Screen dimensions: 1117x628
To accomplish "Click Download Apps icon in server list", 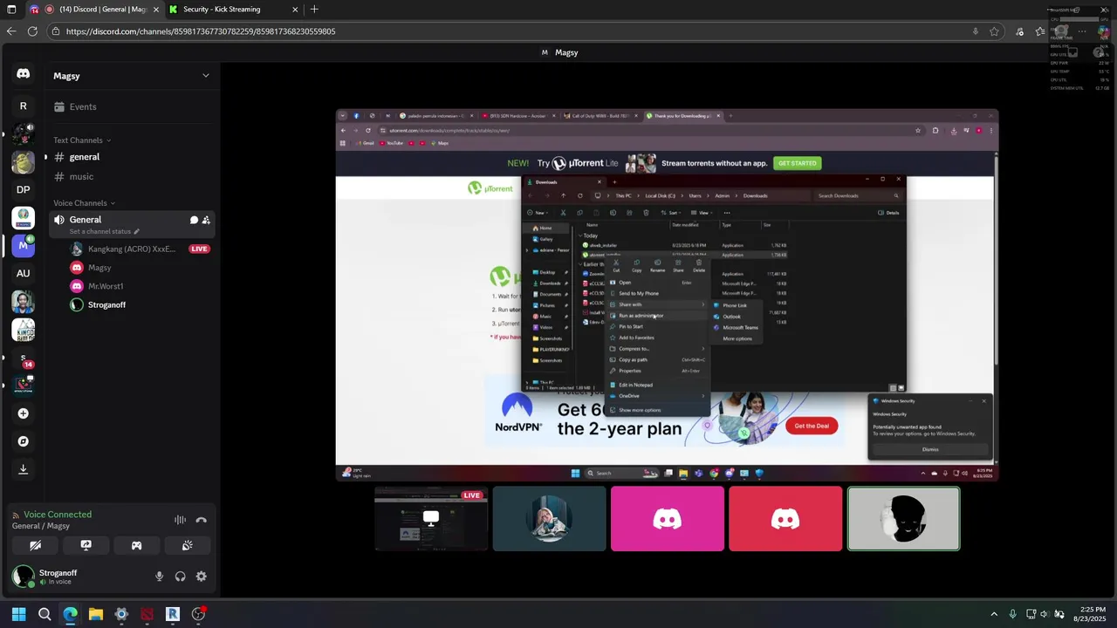I will [24, 469].
